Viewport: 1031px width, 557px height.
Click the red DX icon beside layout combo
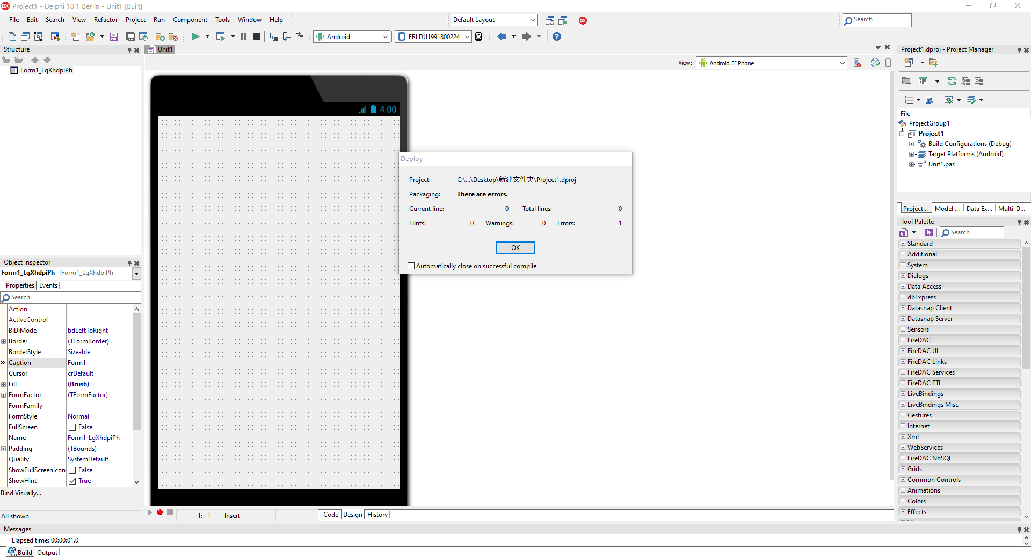tap(583, 20)
